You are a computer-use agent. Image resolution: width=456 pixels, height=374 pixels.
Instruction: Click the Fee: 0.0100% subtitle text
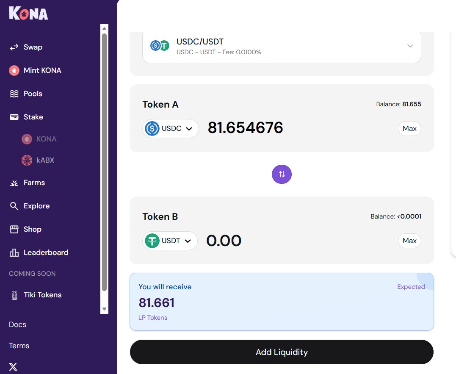coord(242,52)
